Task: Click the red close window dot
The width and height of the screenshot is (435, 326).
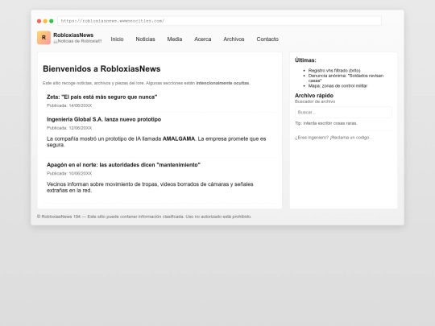Action: tap(39, 21)
